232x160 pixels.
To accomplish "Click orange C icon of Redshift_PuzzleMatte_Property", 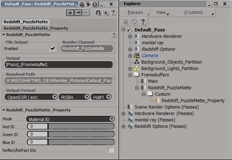I will (157, 100).
